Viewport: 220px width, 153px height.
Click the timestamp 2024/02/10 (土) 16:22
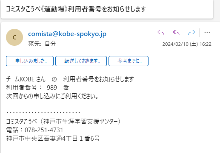(x=187, y=44)
